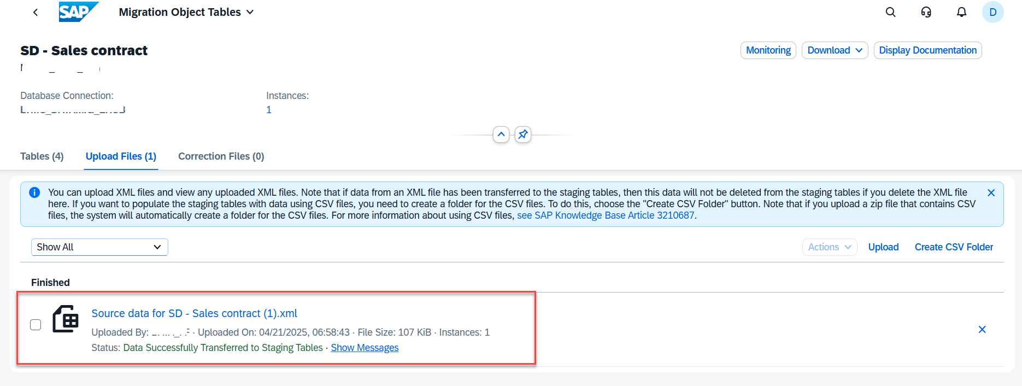The image size is (1022, 386).
Task: Collapse the header with up chevron
Action: [501, 134]
